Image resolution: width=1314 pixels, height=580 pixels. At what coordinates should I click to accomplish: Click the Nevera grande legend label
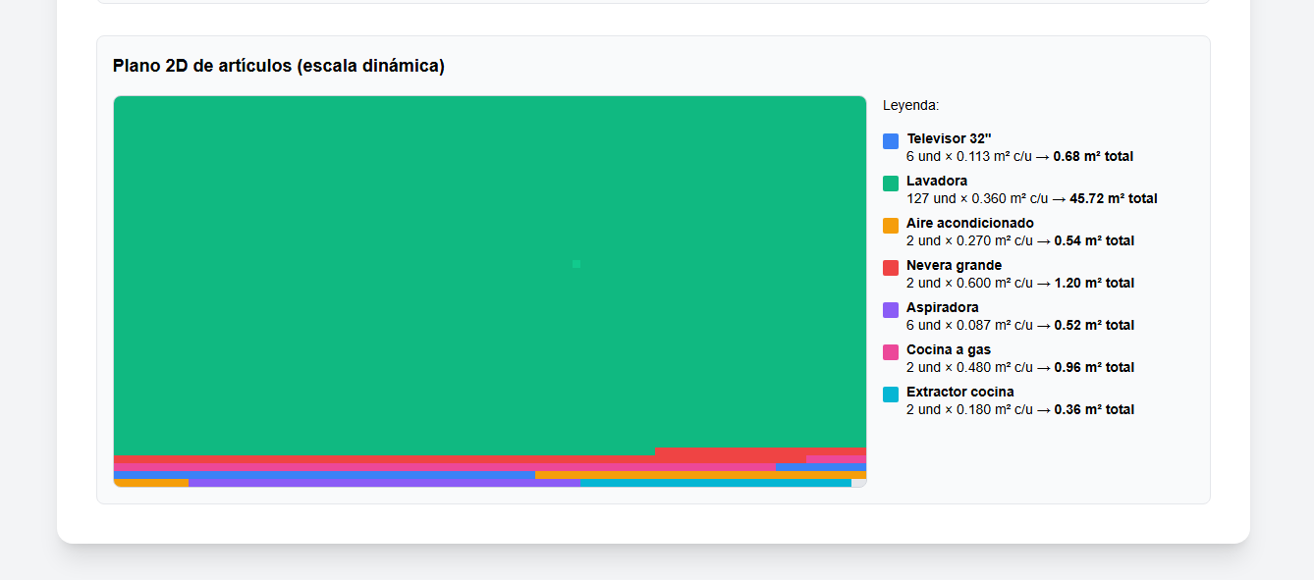pyautogui.click(x=954, y=265)
